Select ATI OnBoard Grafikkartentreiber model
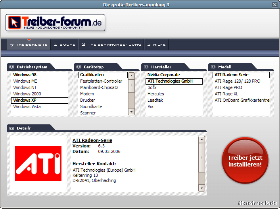This screenshot has height=209, width=280. (x=242, y=100)
